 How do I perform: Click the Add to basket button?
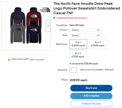coord(91,96)
